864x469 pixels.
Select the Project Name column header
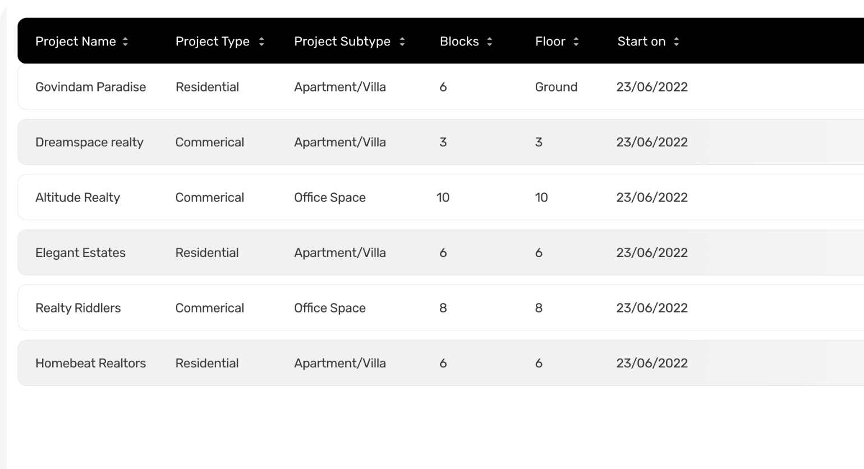coord(76,42)
